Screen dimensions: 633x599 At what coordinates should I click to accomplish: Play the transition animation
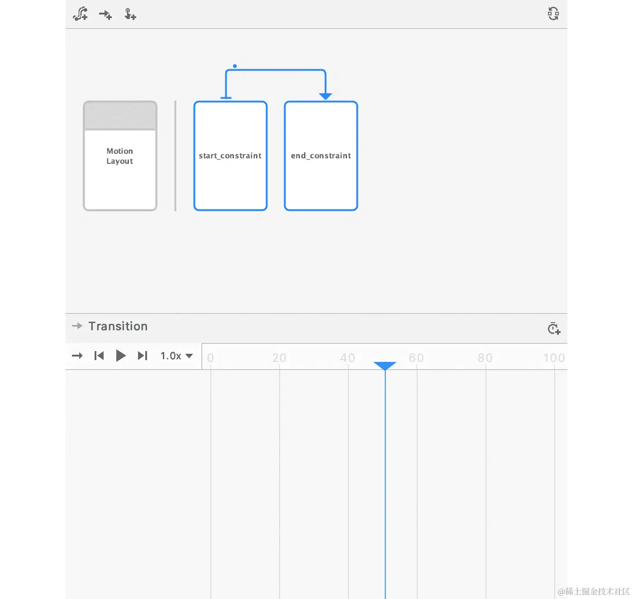[x=121, y=356]
